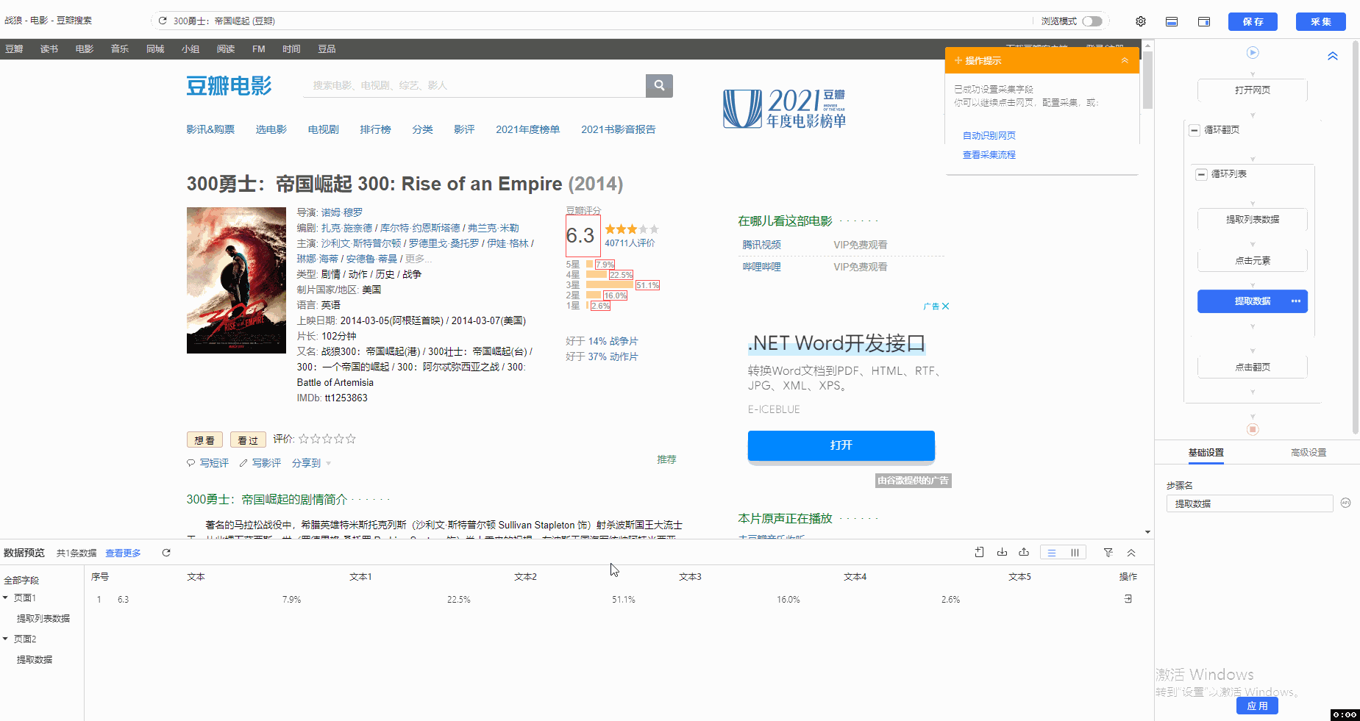The height and width of the screenshot is (721, 1360).
Task: Click the 写短评 speech bubble link
Action: (207, 463)
